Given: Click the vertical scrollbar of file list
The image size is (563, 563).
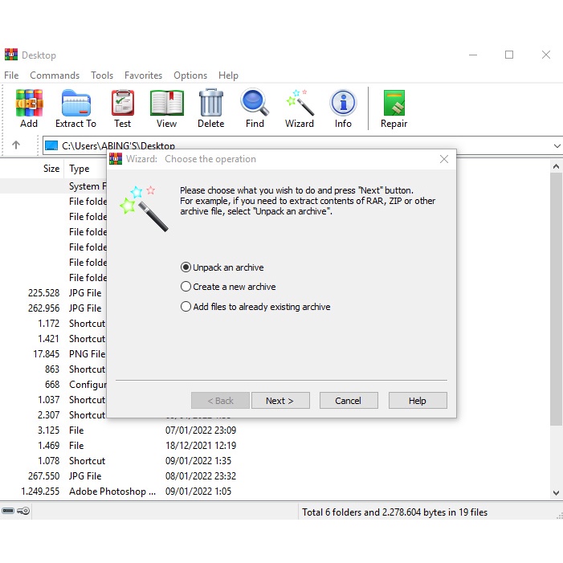Looking at the screenshot, I should pyautogui.click(x=556, y=321).
